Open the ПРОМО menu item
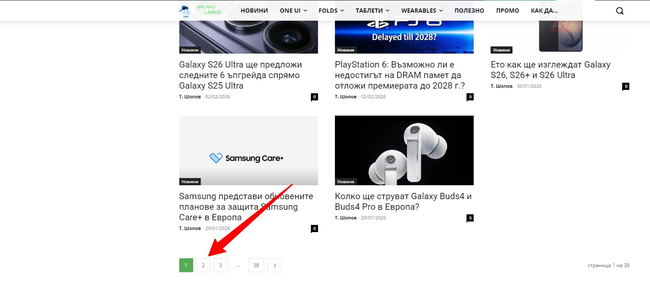This screenshot has height=292, width=650. click(x=507, y=11)
